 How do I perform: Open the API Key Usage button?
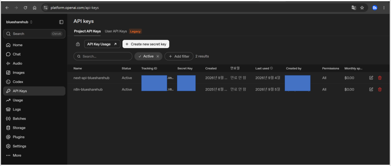[102, 44]
